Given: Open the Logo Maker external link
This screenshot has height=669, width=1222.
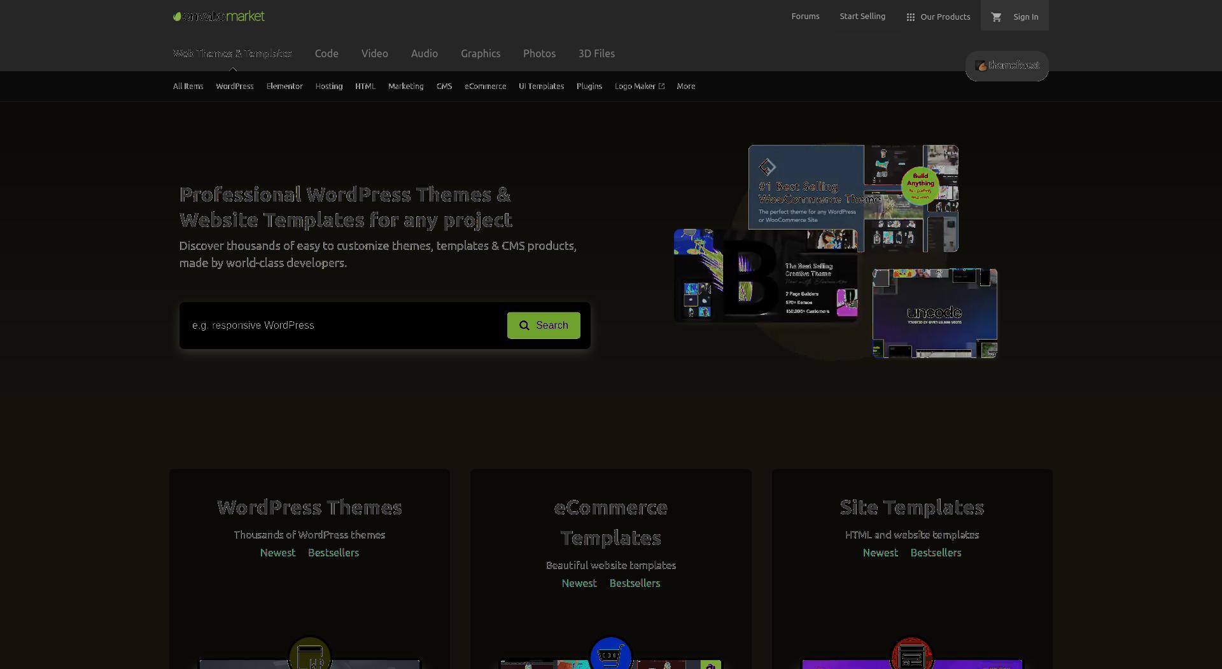Looking at the screenshot, I should 640,86.
